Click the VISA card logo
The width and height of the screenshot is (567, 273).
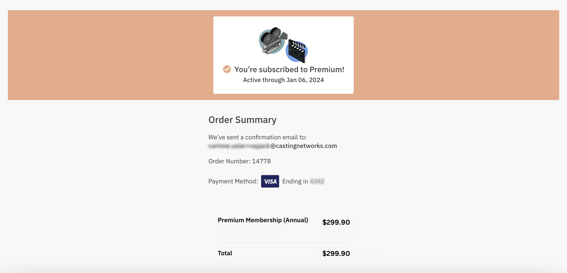point(270,181)
